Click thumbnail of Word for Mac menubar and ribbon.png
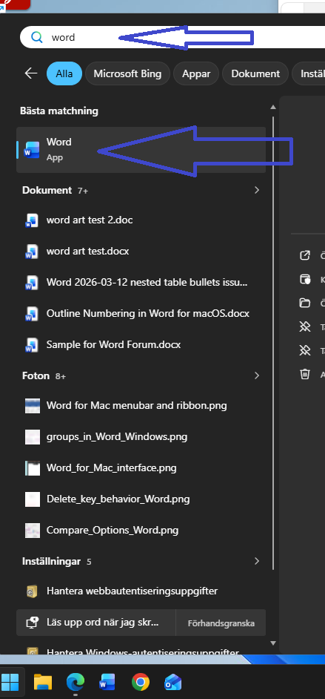This screenshot has width=325, height=699. tap(33, 406)
